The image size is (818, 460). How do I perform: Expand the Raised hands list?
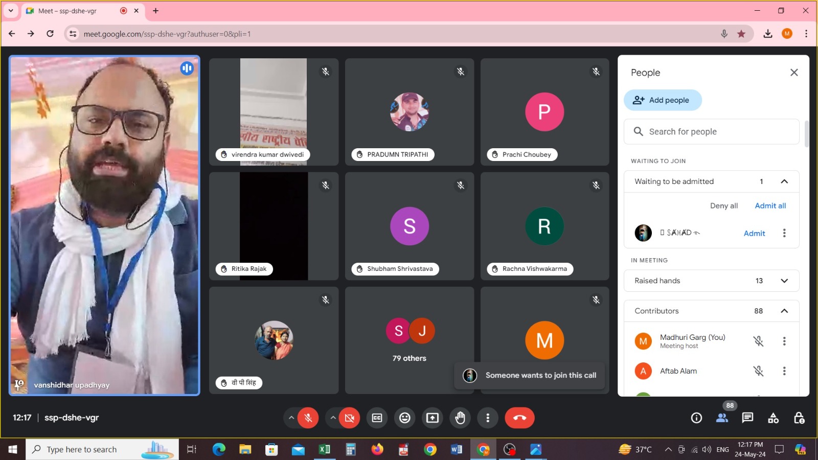tap(784, 281)
